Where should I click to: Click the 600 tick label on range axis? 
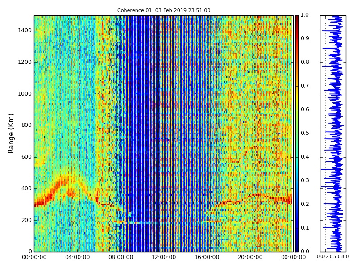[27, 157]
